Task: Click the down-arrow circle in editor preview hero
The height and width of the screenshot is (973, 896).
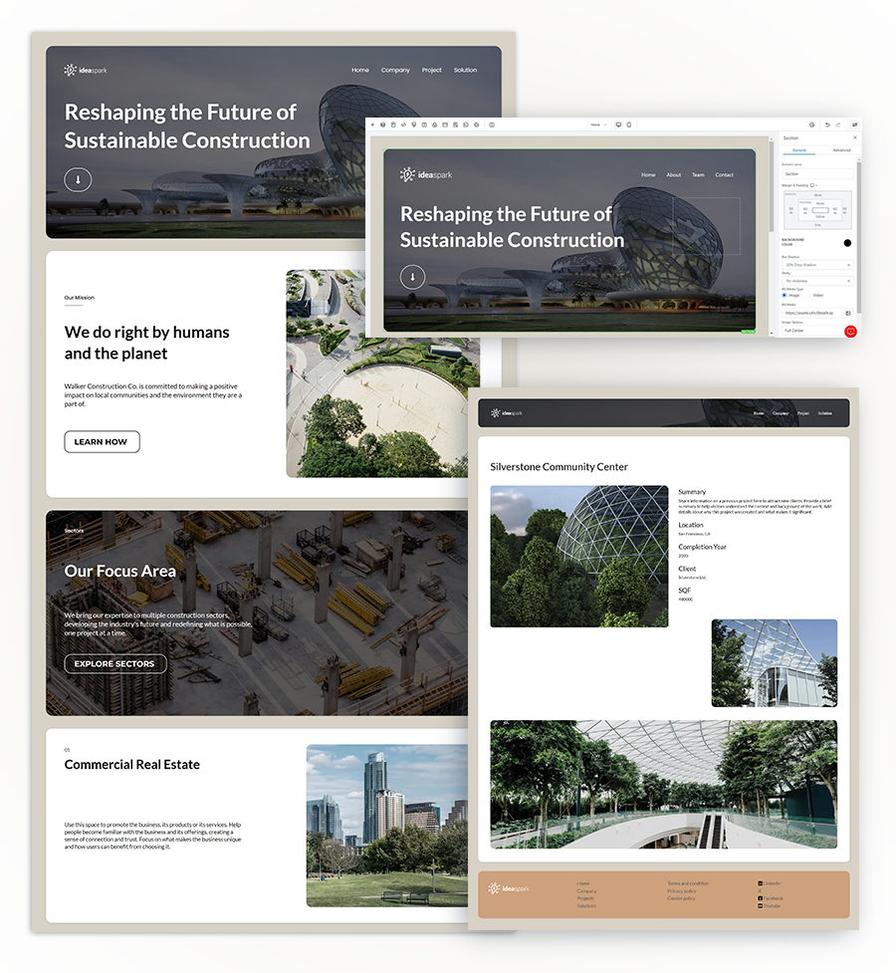Action: (x=412, y=277)
